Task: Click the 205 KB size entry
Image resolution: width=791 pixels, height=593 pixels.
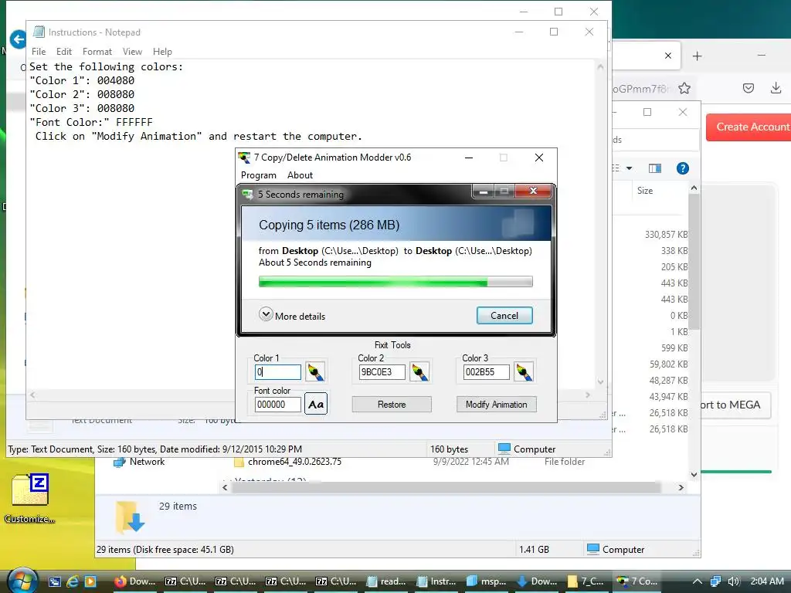Action: pos(674,266)
